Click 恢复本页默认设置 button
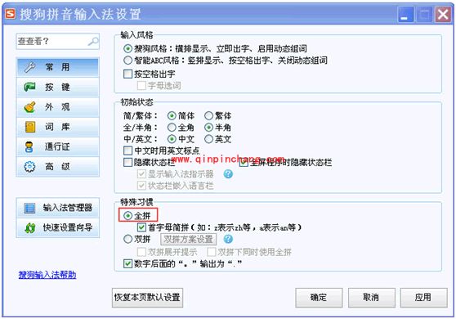The image size is (456, 319). [147, 298]
